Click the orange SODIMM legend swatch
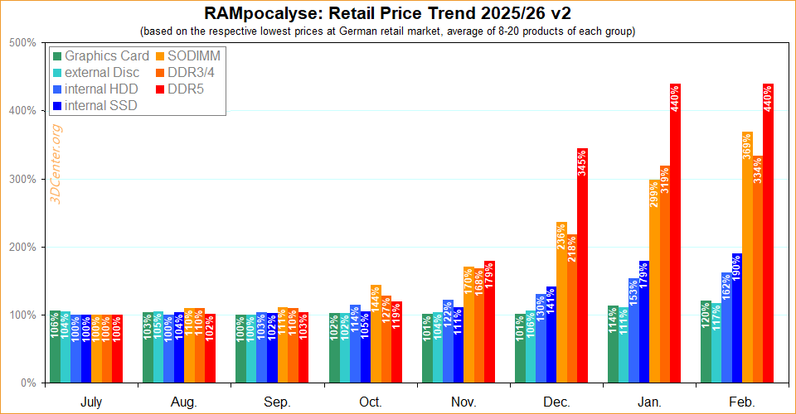 [x=160, y=56]
